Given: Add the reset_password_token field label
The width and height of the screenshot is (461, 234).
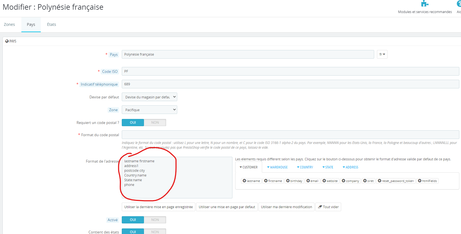Looking at the screenshot, I should pos(398,181).
